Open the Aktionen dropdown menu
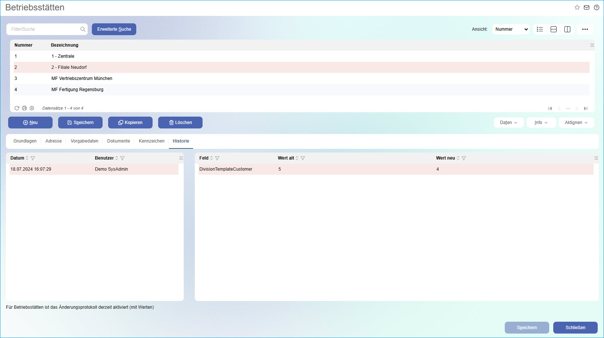This screenshot has width=604, height=338. (576, 123)
